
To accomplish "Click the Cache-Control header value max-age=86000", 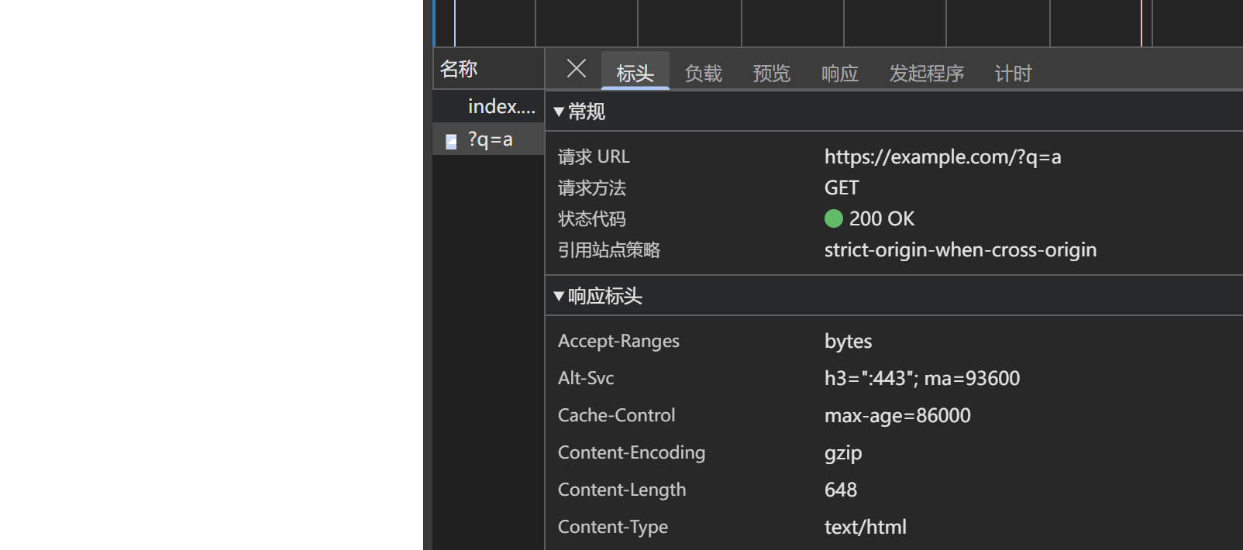I will [x=897, y=416].
